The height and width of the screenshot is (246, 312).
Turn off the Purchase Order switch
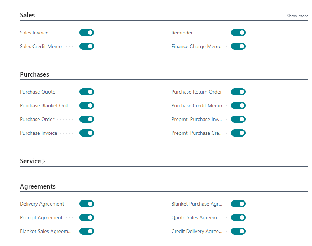(87, 119)
